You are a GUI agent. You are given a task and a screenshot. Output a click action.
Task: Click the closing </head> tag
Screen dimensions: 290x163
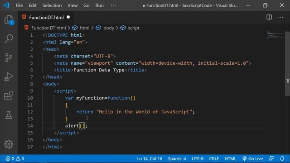tap(53, 77)
